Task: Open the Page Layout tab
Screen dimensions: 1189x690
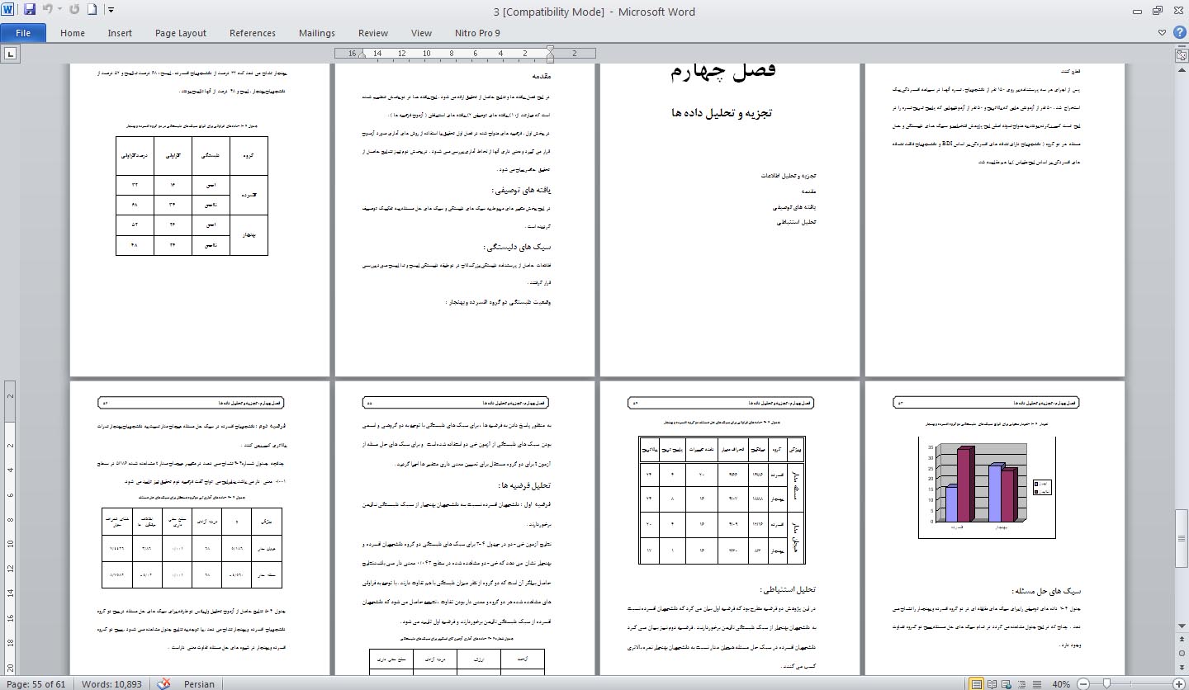Action: point(180,33)
